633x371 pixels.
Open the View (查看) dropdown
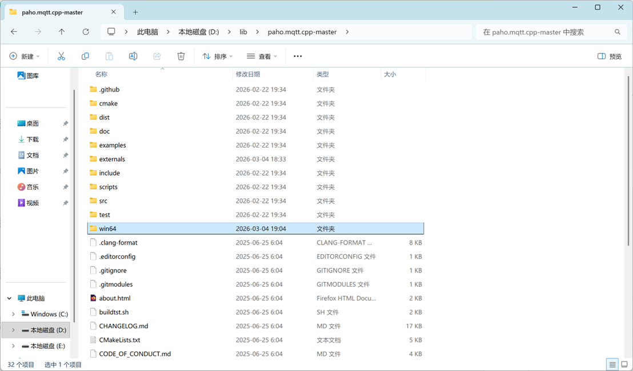(262, 56)
